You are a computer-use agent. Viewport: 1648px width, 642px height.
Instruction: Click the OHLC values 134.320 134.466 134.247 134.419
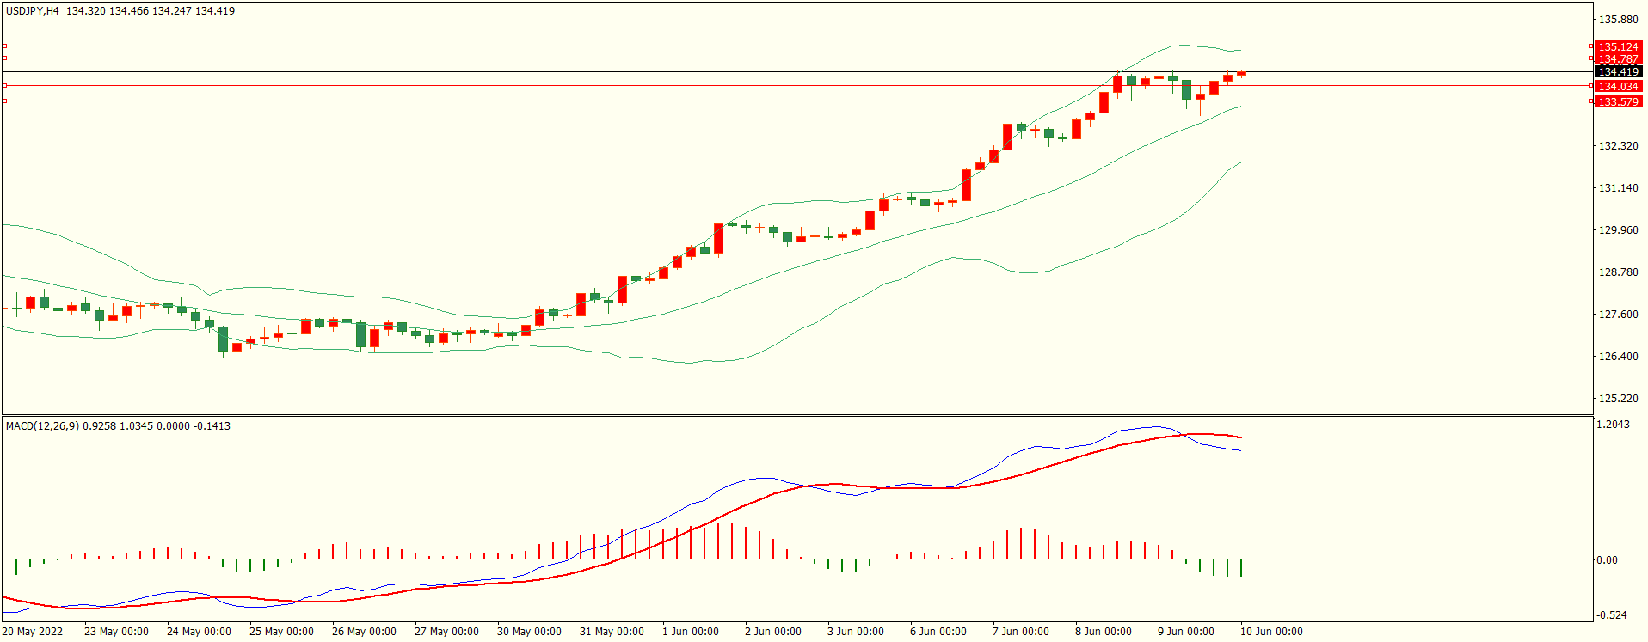point(151,11)
